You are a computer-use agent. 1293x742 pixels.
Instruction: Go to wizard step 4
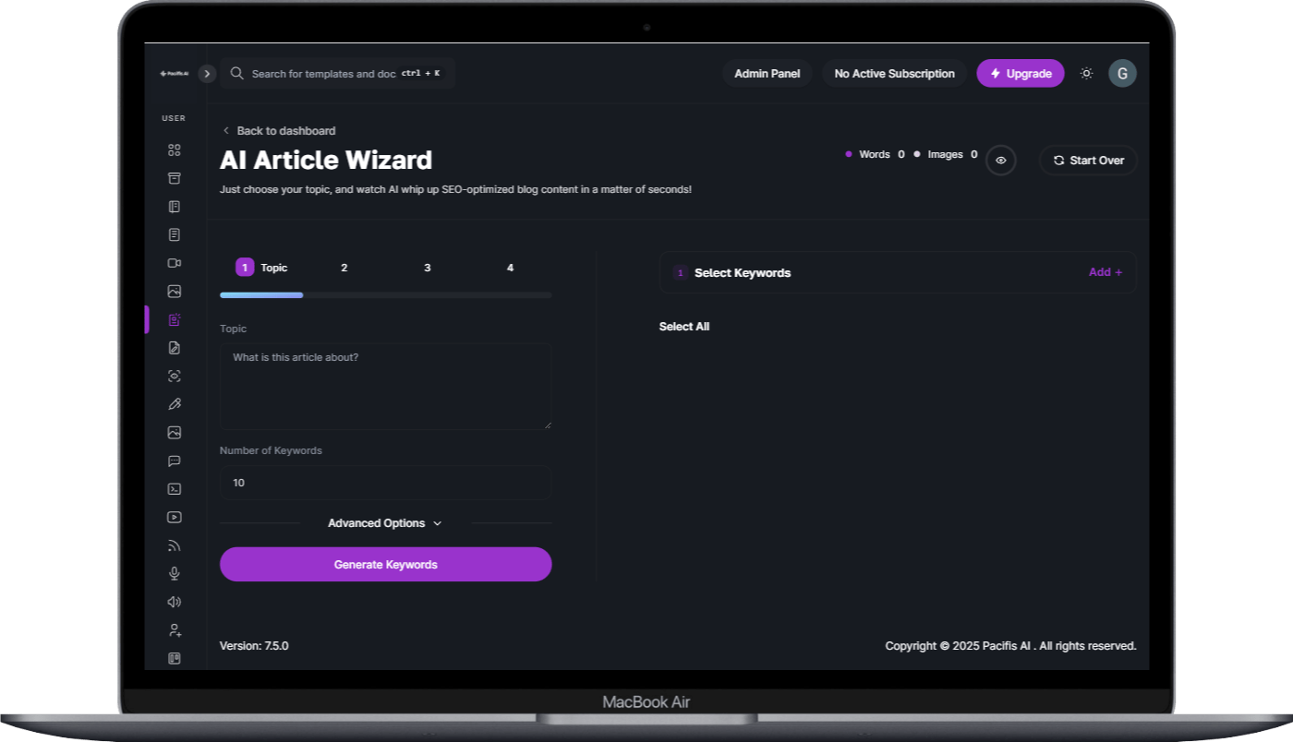coord(511,268)
